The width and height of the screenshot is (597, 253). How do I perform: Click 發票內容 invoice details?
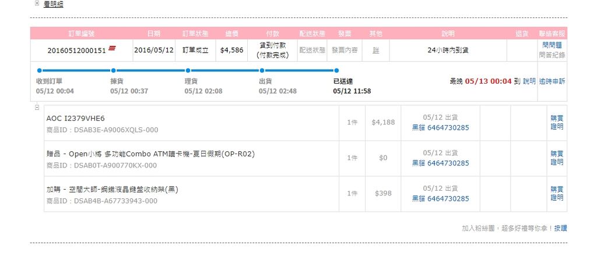click(345, 50)
